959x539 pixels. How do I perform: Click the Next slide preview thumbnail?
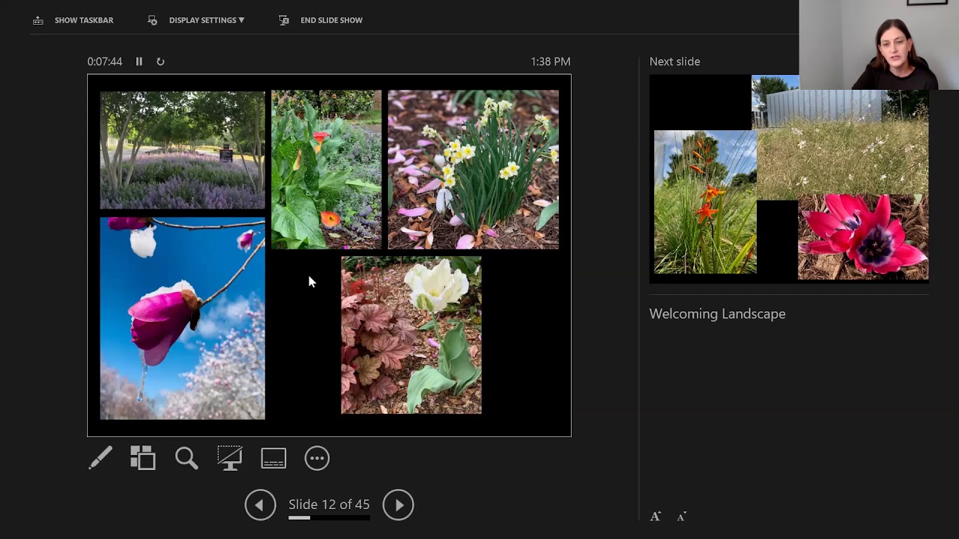point(789,179)
